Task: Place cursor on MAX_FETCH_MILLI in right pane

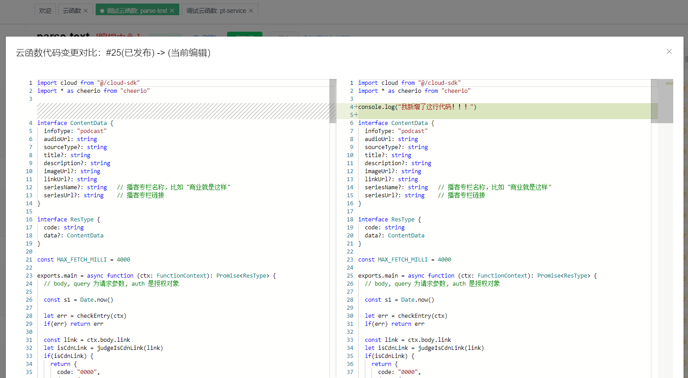Action: coord(402,260)
